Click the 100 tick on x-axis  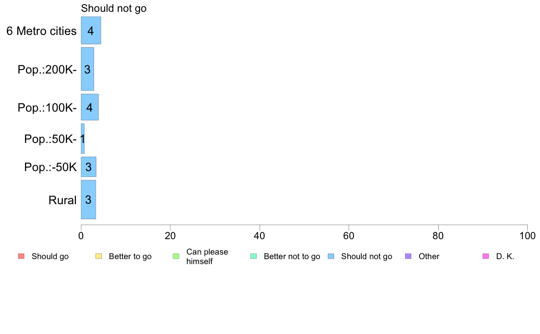tap(527, 236)
